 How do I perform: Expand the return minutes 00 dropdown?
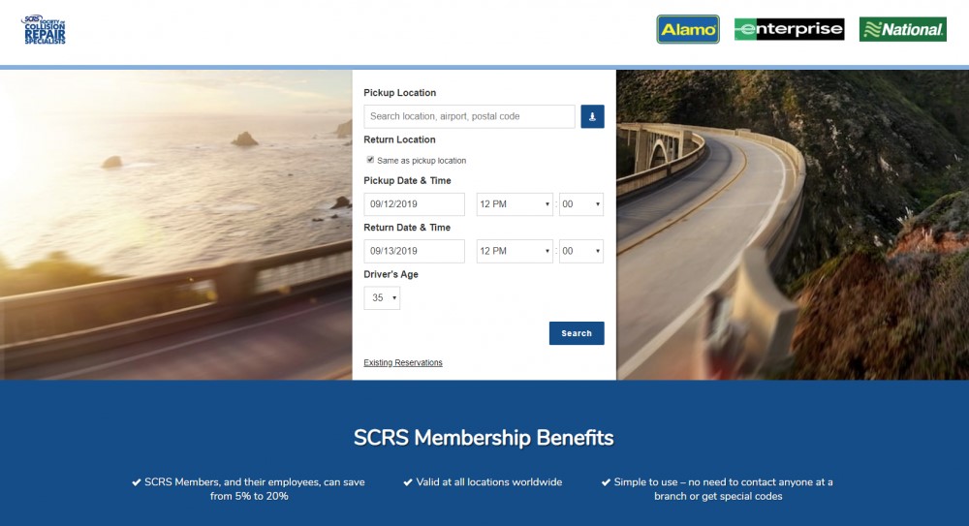pyautogui.click(x=580, y=251)
